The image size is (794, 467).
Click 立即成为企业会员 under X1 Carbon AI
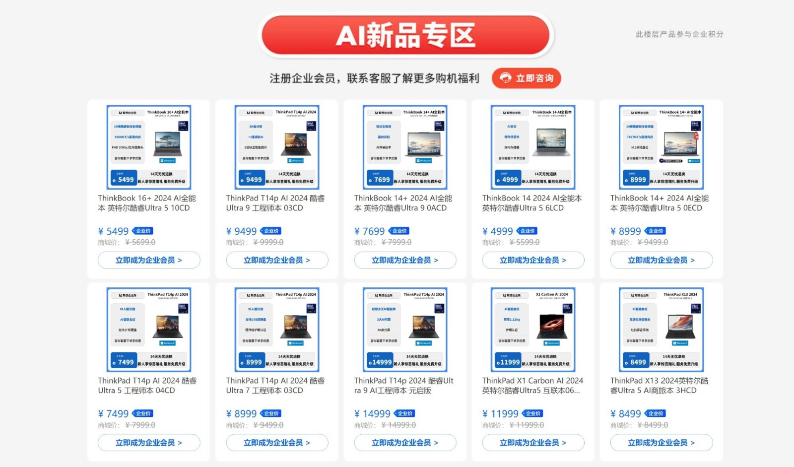[x=533, y=443]
